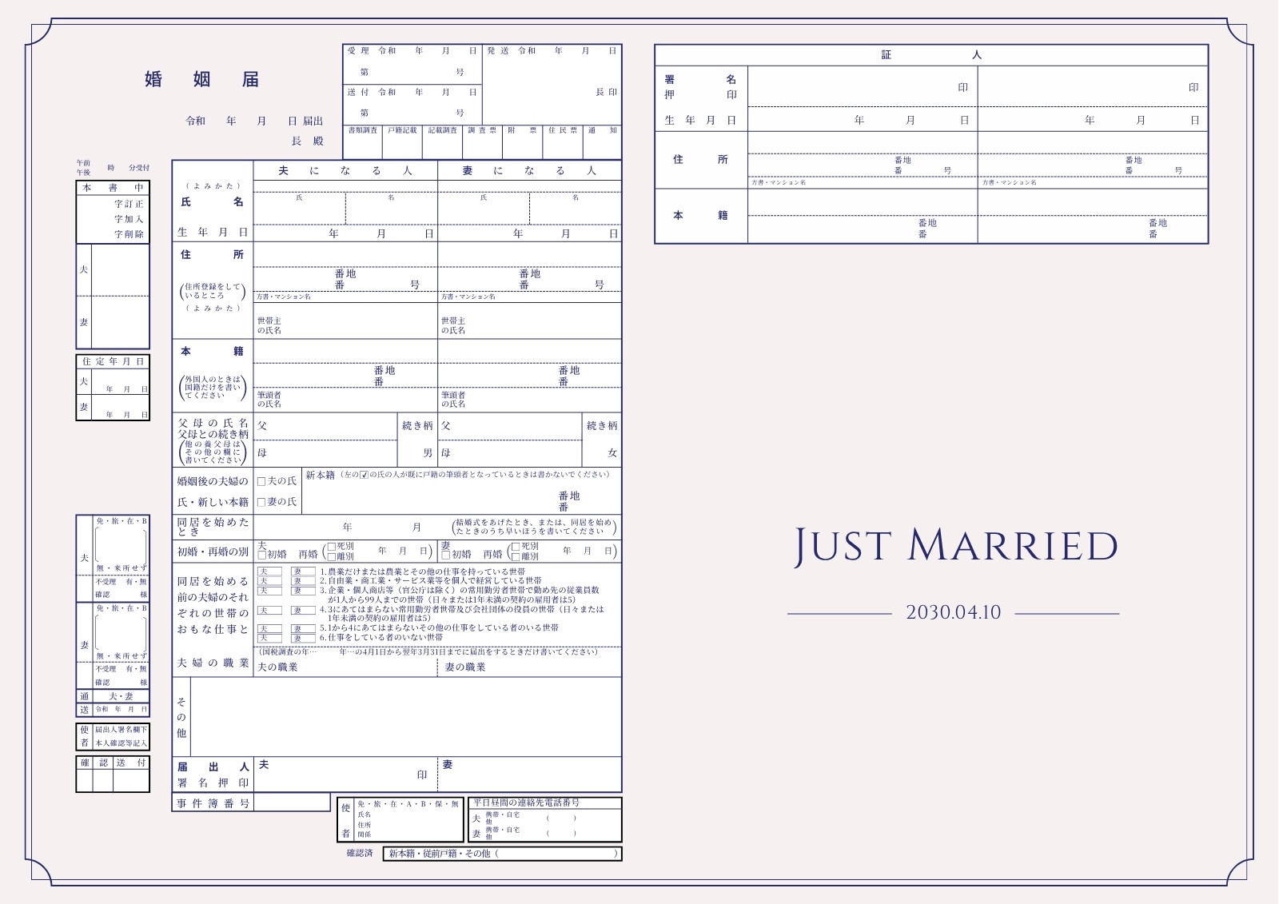Click the 新本籍・従前戸籍・その他 confirmation box
Screen dimensions: 1279x904
click(x=502, y=854)
